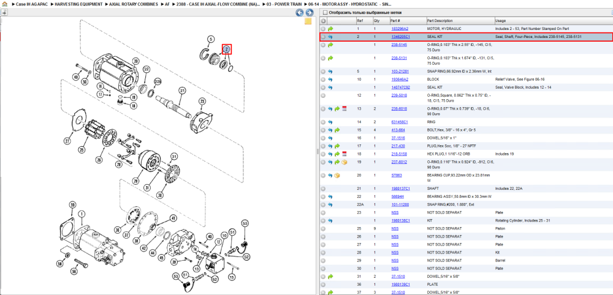Click green arrow icon in MOTOR, HYDRAULIC row

[330, 29]
